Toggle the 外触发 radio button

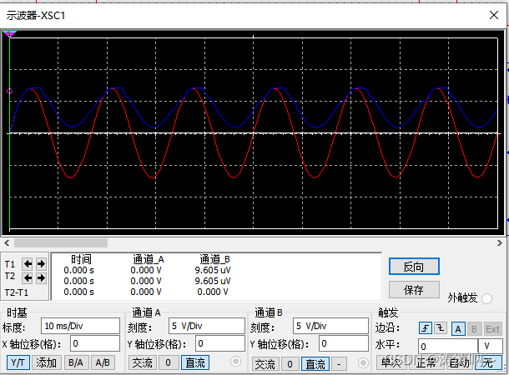tap(487, 298)
